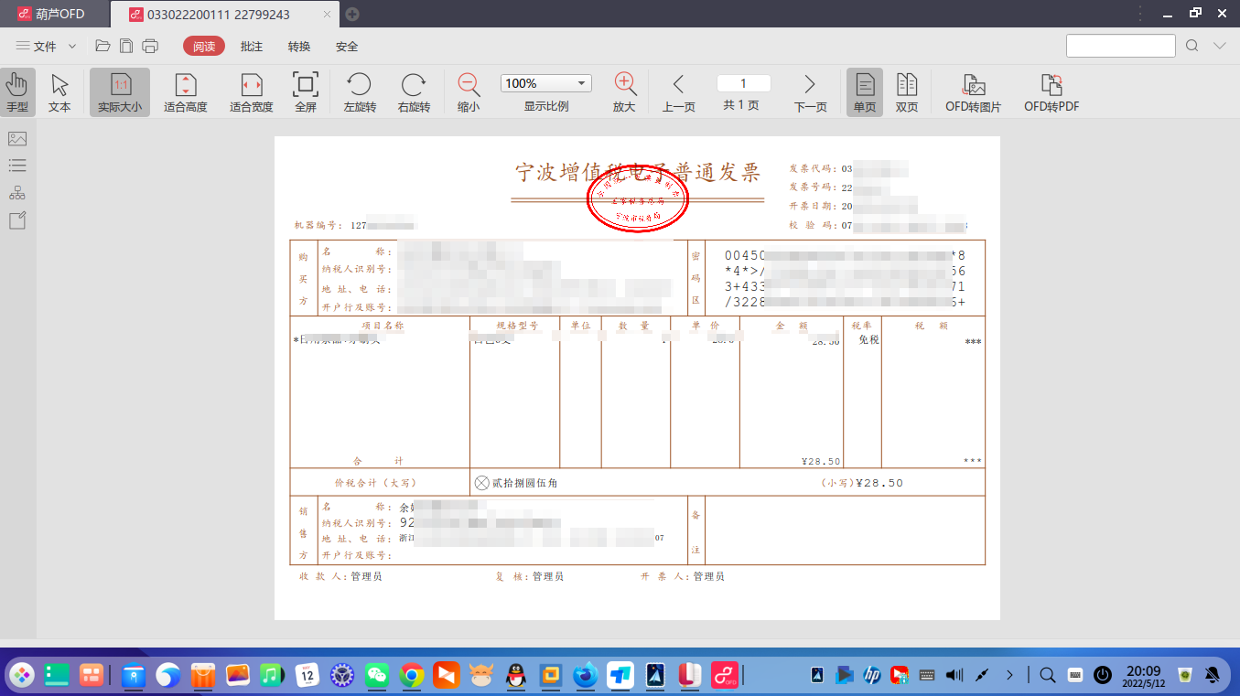The width and height of the screenshot is (1240, 696).
Task: Switch to the 阅读 tab
Action: coord(204,46)
